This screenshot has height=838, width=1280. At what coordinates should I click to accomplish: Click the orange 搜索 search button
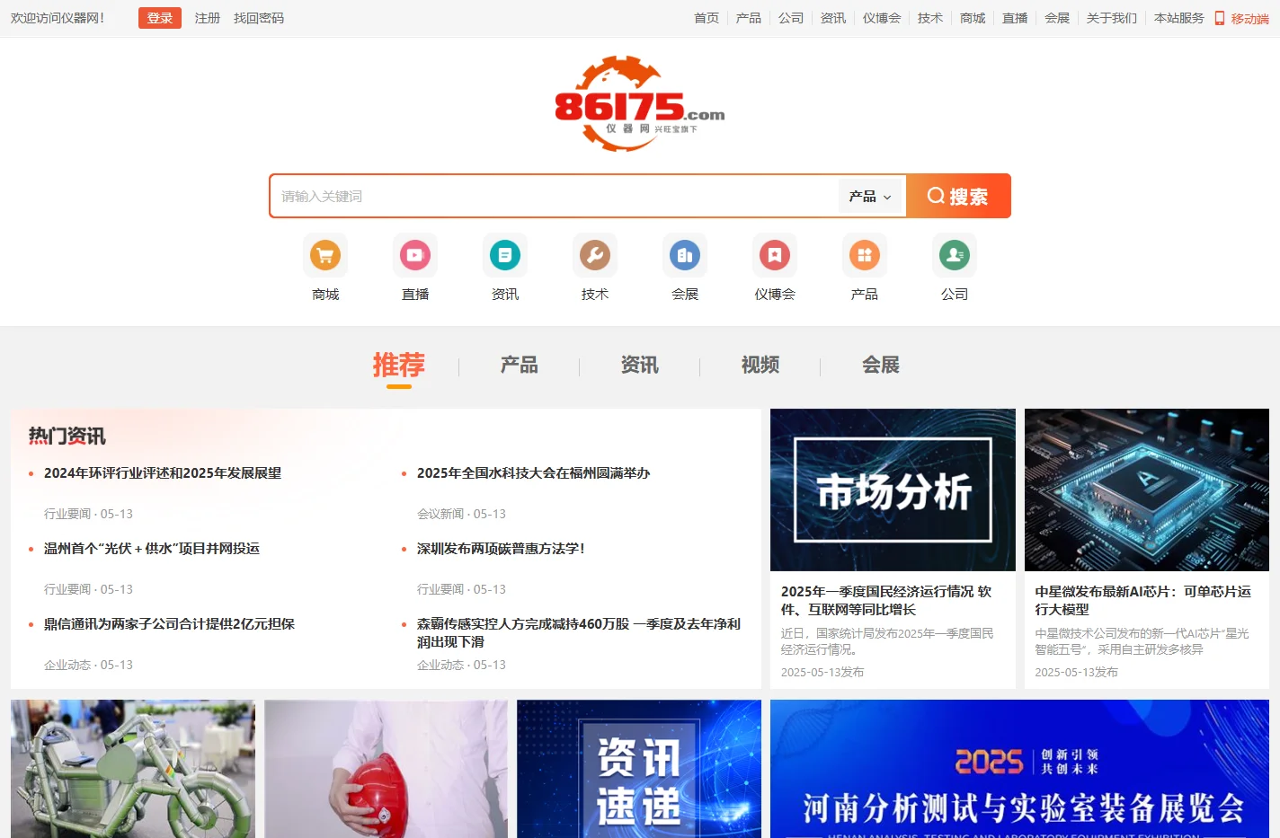[958, 196]
